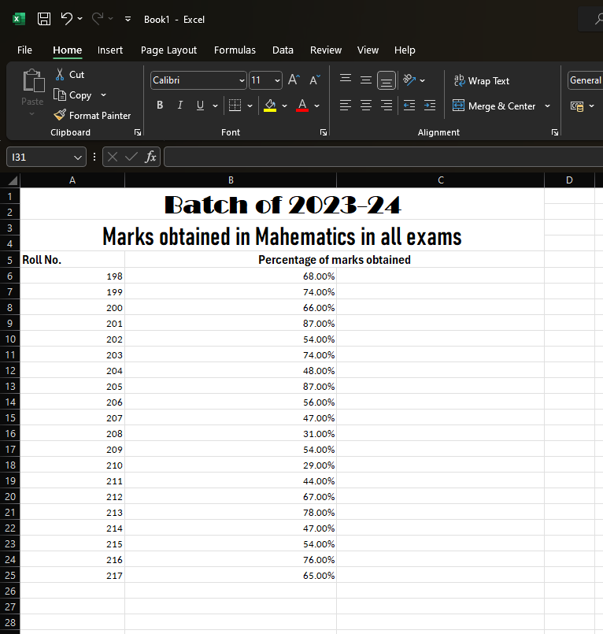Open Customize Quick Access Toolbar menu

click(x=128, y=19)
